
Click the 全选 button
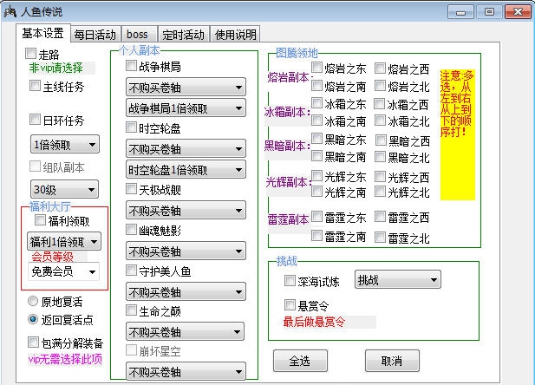click(299, 361)
